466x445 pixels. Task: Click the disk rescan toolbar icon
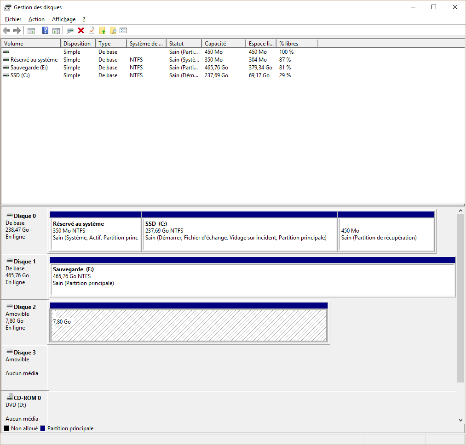[x=70, y=31]
